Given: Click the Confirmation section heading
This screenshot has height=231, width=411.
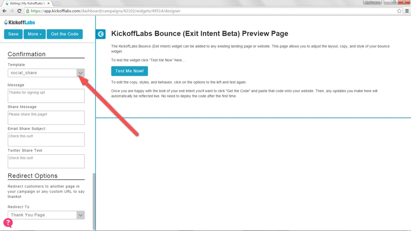Looking at the screenshot, I should tap(26, 54).
